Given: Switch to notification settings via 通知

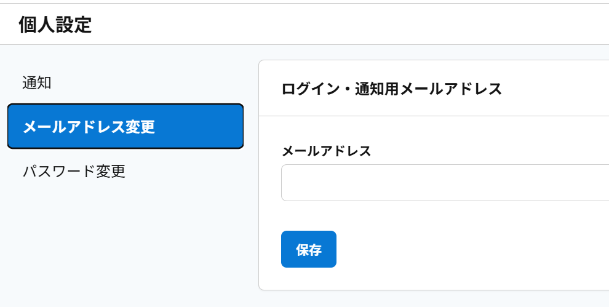Looking at the screenshot, I should pos(37,82).
